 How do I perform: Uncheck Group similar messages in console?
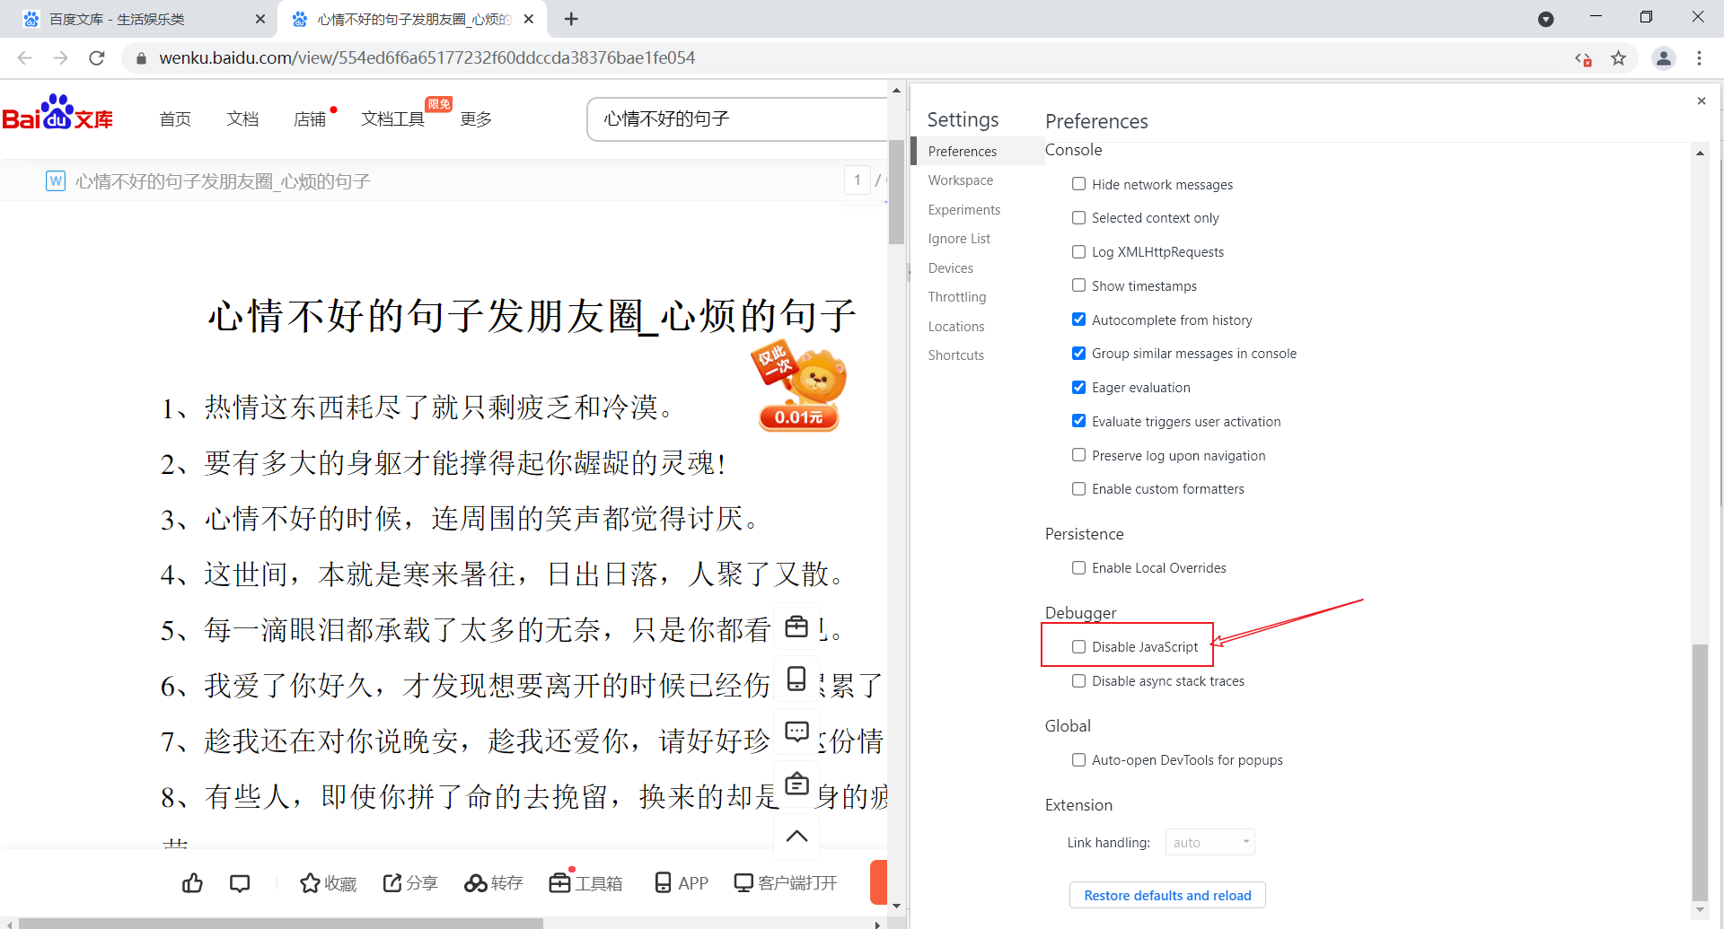(x=1078, y=353)
